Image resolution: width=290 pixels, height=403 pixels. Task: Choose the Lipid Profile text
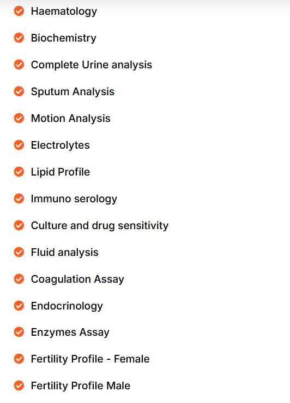61,172
